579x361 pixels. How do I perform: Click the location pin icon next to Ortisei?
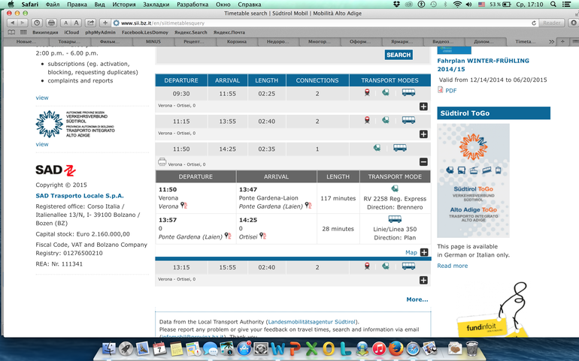click(x=262, y=236)
